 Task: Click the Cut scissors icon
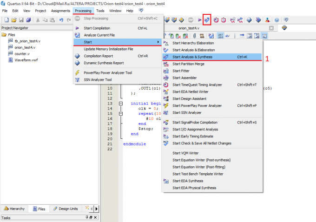pos(38,20)
